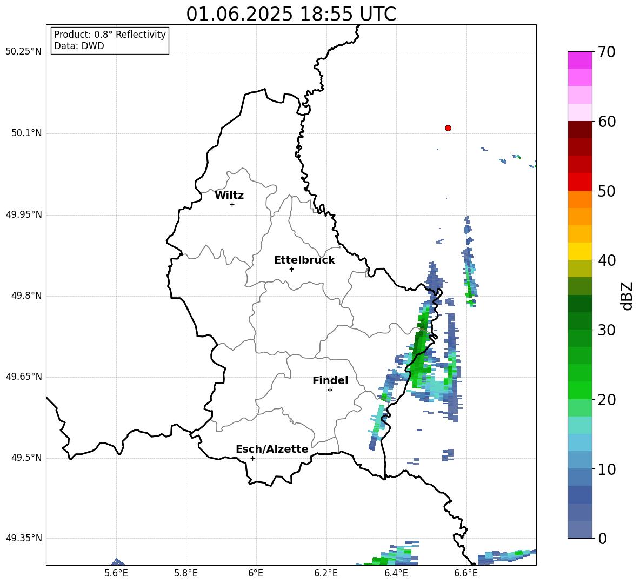Click the 0 label on colorbar
Viewport: 640px width, 584px height.
602,539
